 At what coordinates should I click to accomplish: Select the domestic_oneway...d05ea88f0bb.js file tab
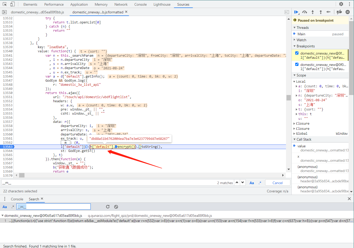click(37, 12)
